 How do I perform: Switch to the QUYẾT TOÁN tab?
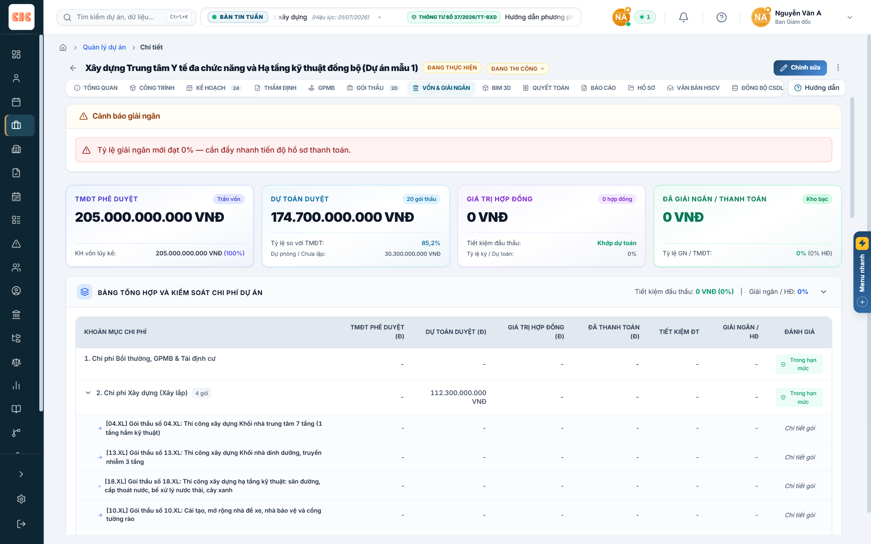546,88
